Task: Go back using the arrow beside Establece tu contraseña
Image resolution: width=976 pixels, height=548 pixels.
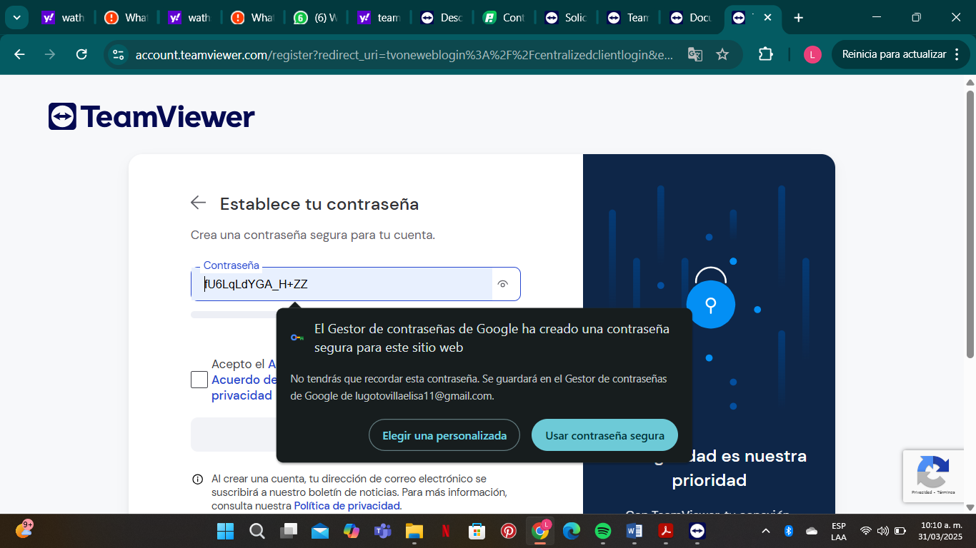Action: click(x=198, y=203)
